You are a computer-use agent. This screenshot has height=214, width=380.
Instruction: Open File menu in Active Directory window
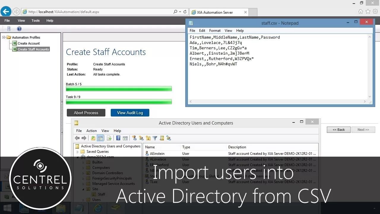point(79,131)
